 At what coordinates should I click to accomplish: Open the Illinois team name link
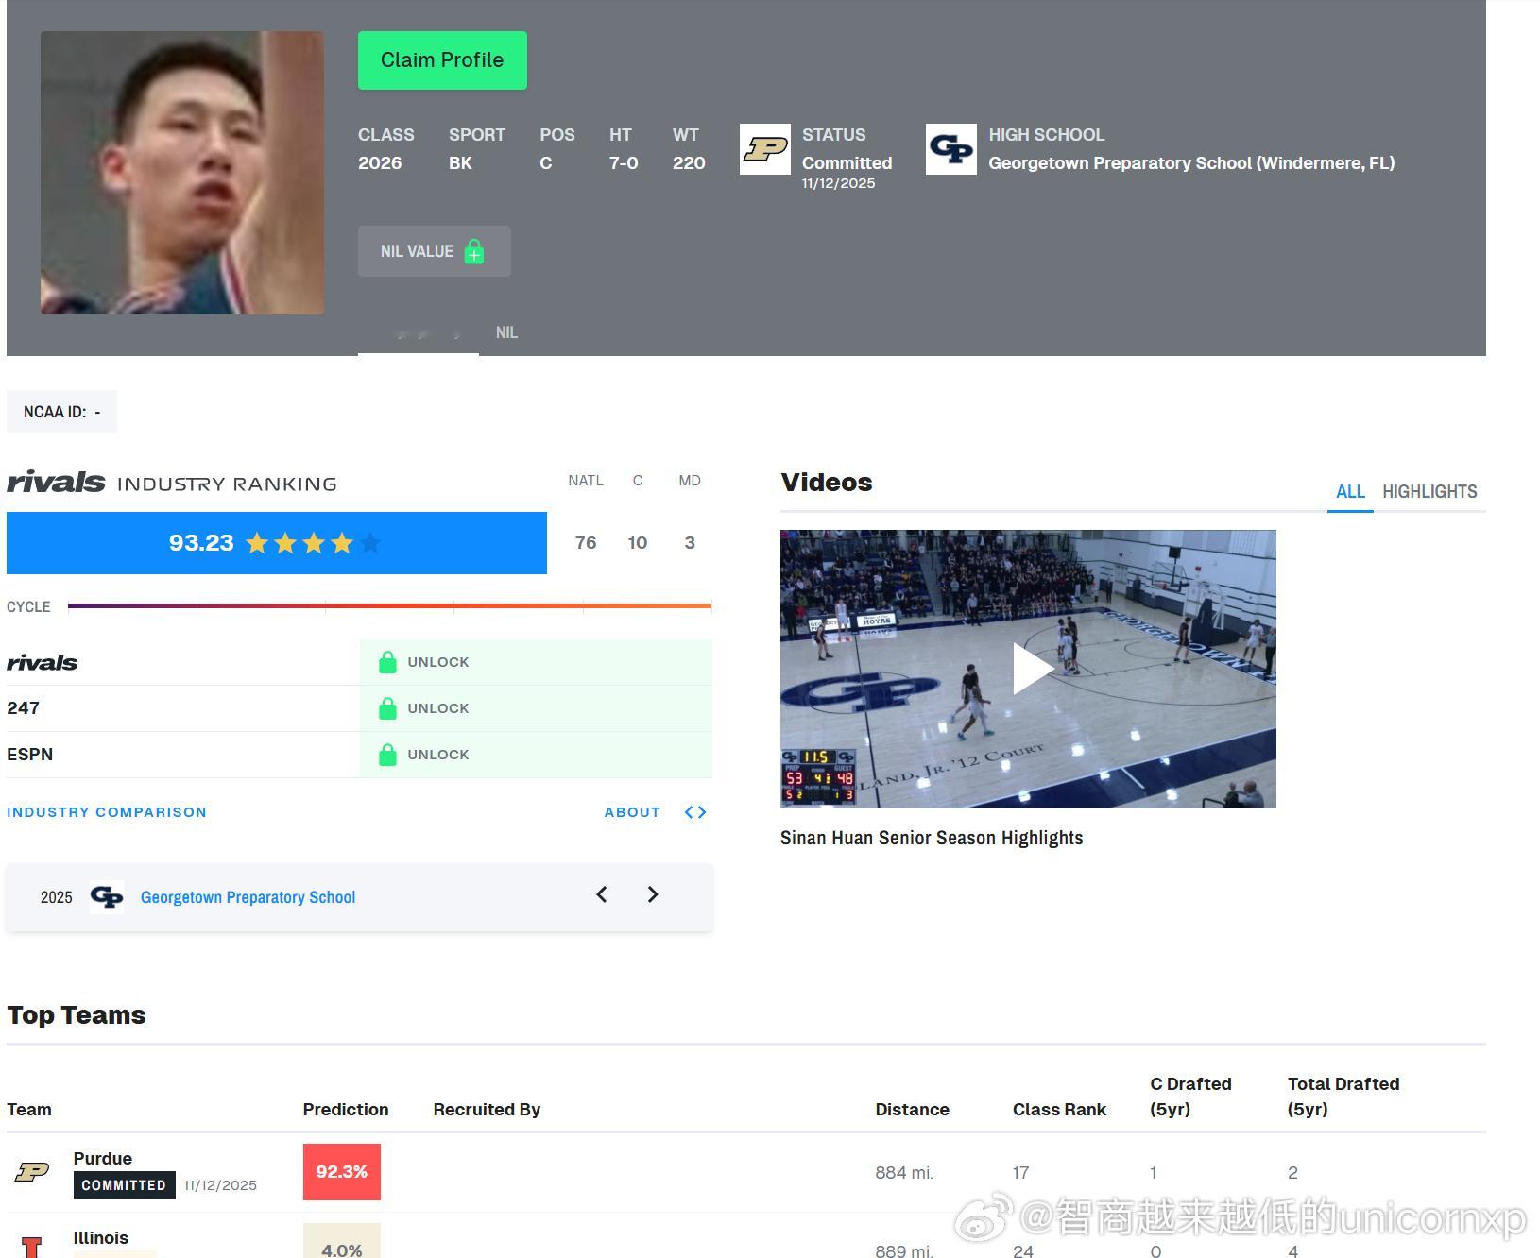pyautogui.click(x=101, y=1238)
